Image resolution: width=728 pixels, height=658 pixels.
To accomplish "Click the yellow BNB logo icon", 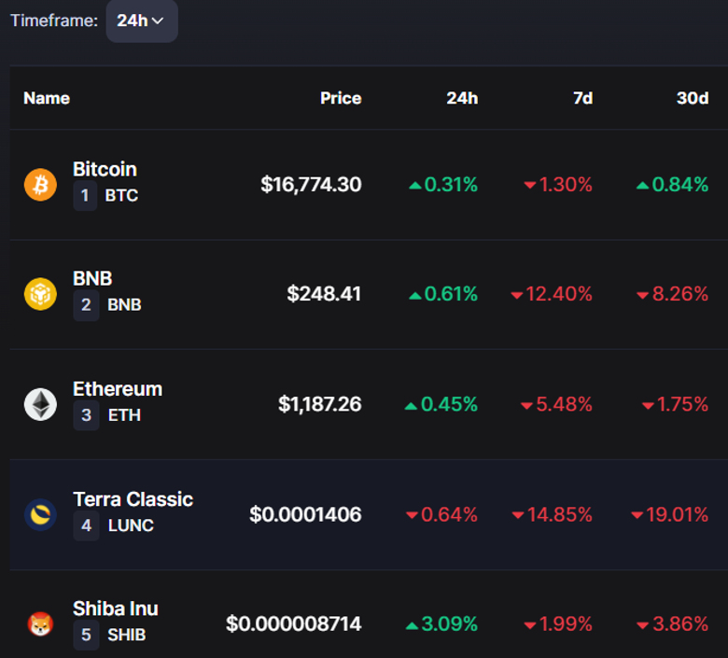I will (x=40, y=294).
